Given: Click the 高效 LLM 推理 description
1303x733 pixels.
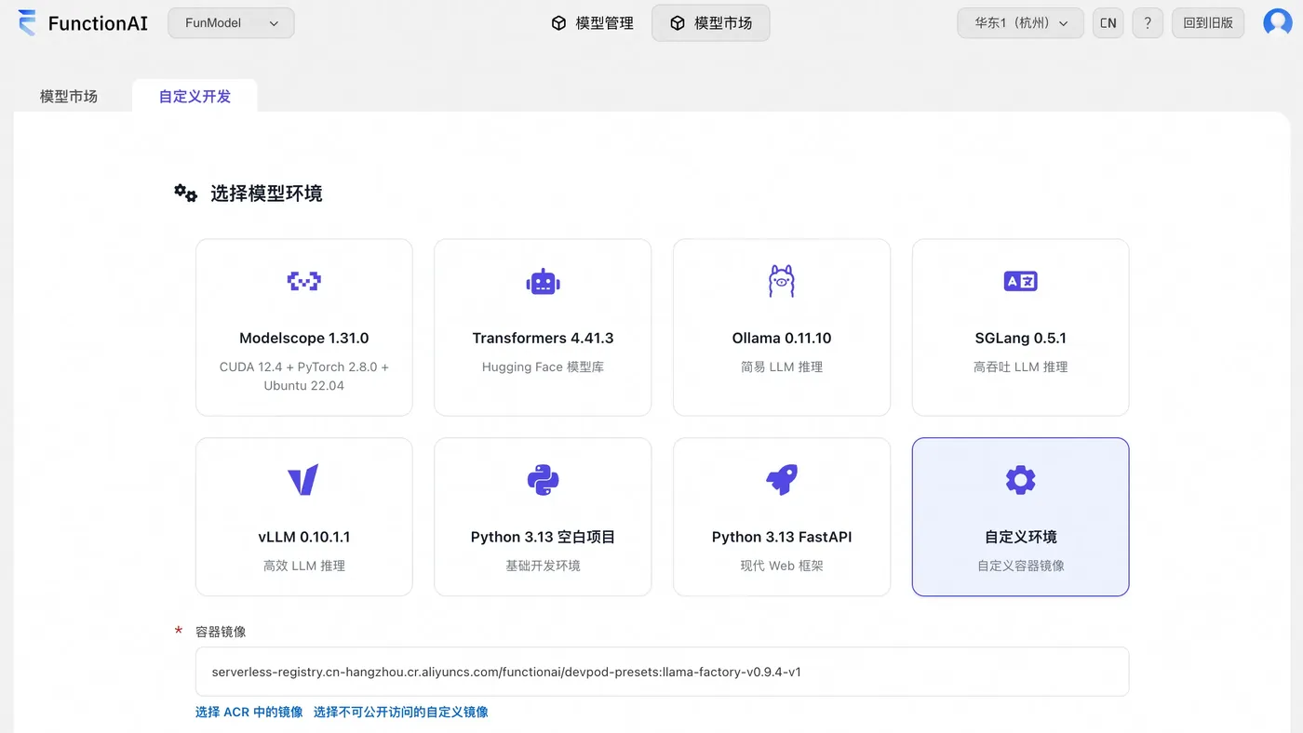Looking at the screenshot, I should (304, 566).
